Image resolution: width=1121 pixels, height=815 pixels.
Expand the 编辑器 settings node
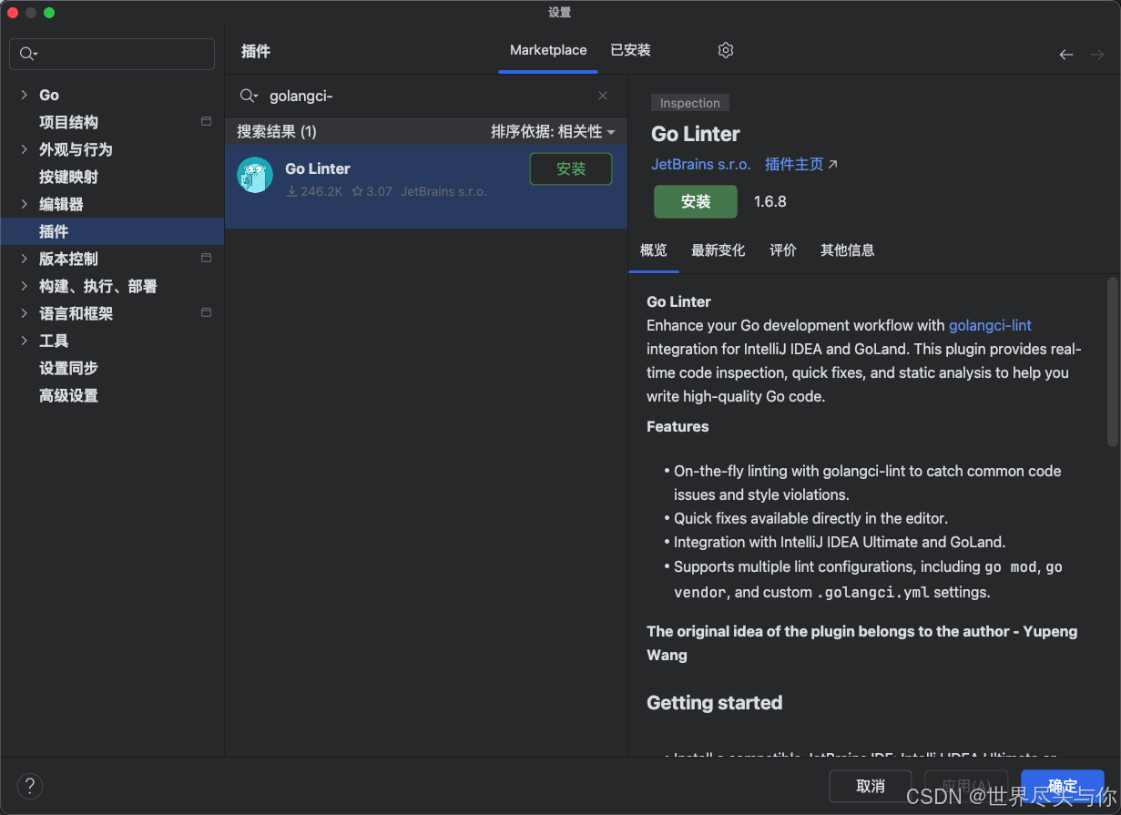click(x=25, y=204)
